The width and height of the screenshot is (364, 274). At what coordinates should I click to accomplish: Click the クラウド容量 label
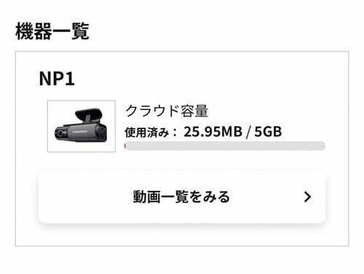pyautogui.click(x=167, y=111)
